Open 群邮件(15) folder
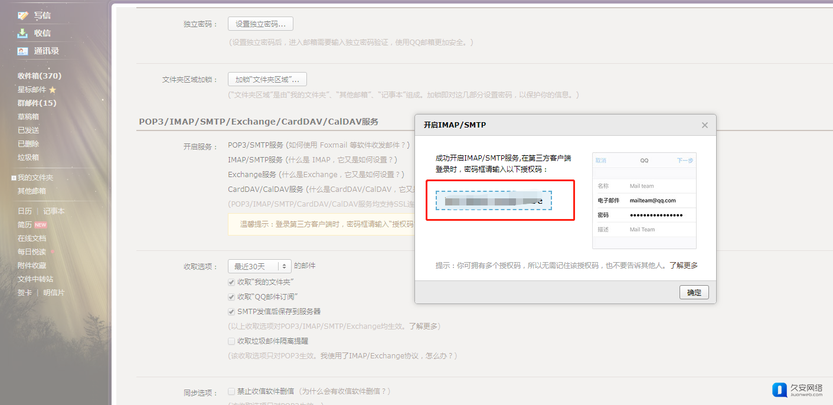833x405 pixels. pyautogui.click(x=37, y=103)
